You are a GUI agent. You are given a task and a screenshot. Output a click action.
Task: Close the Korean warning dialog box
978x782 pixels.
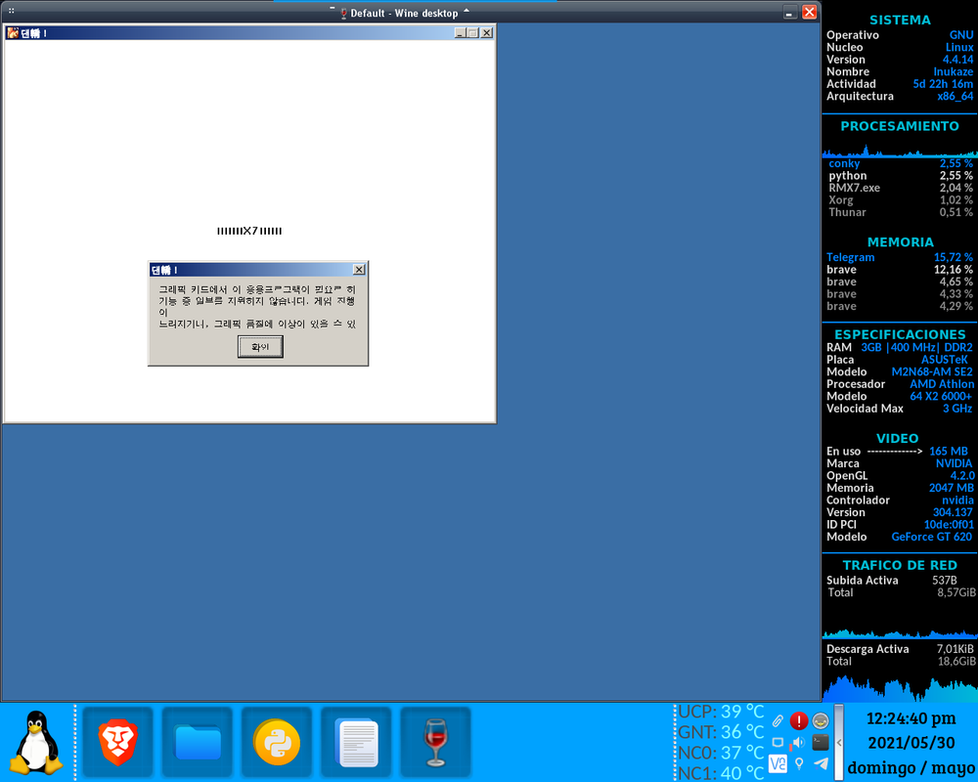pos(359,270)
